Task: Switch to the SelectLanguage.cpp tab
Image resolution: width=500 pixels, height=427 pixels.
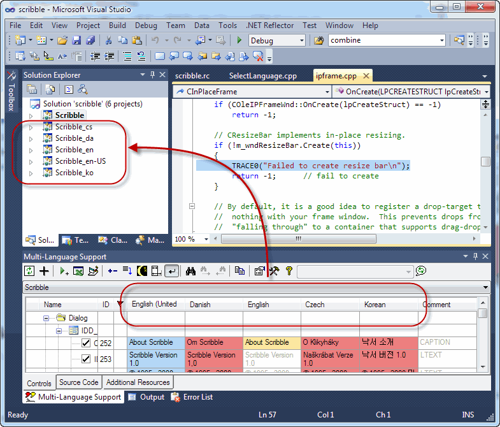Action: pyautogui.click(x=262, y=76)
